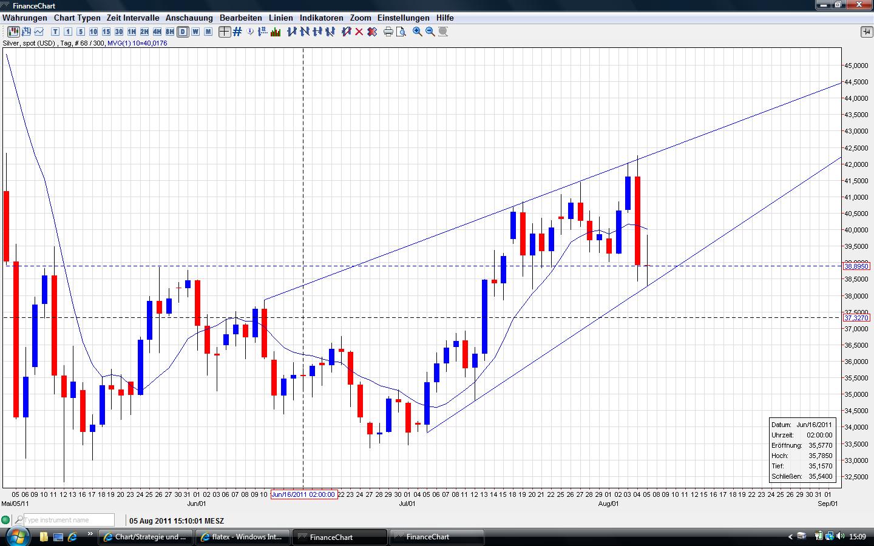
Task: Select the 30-minute interval button
Action: pos(119,32)
